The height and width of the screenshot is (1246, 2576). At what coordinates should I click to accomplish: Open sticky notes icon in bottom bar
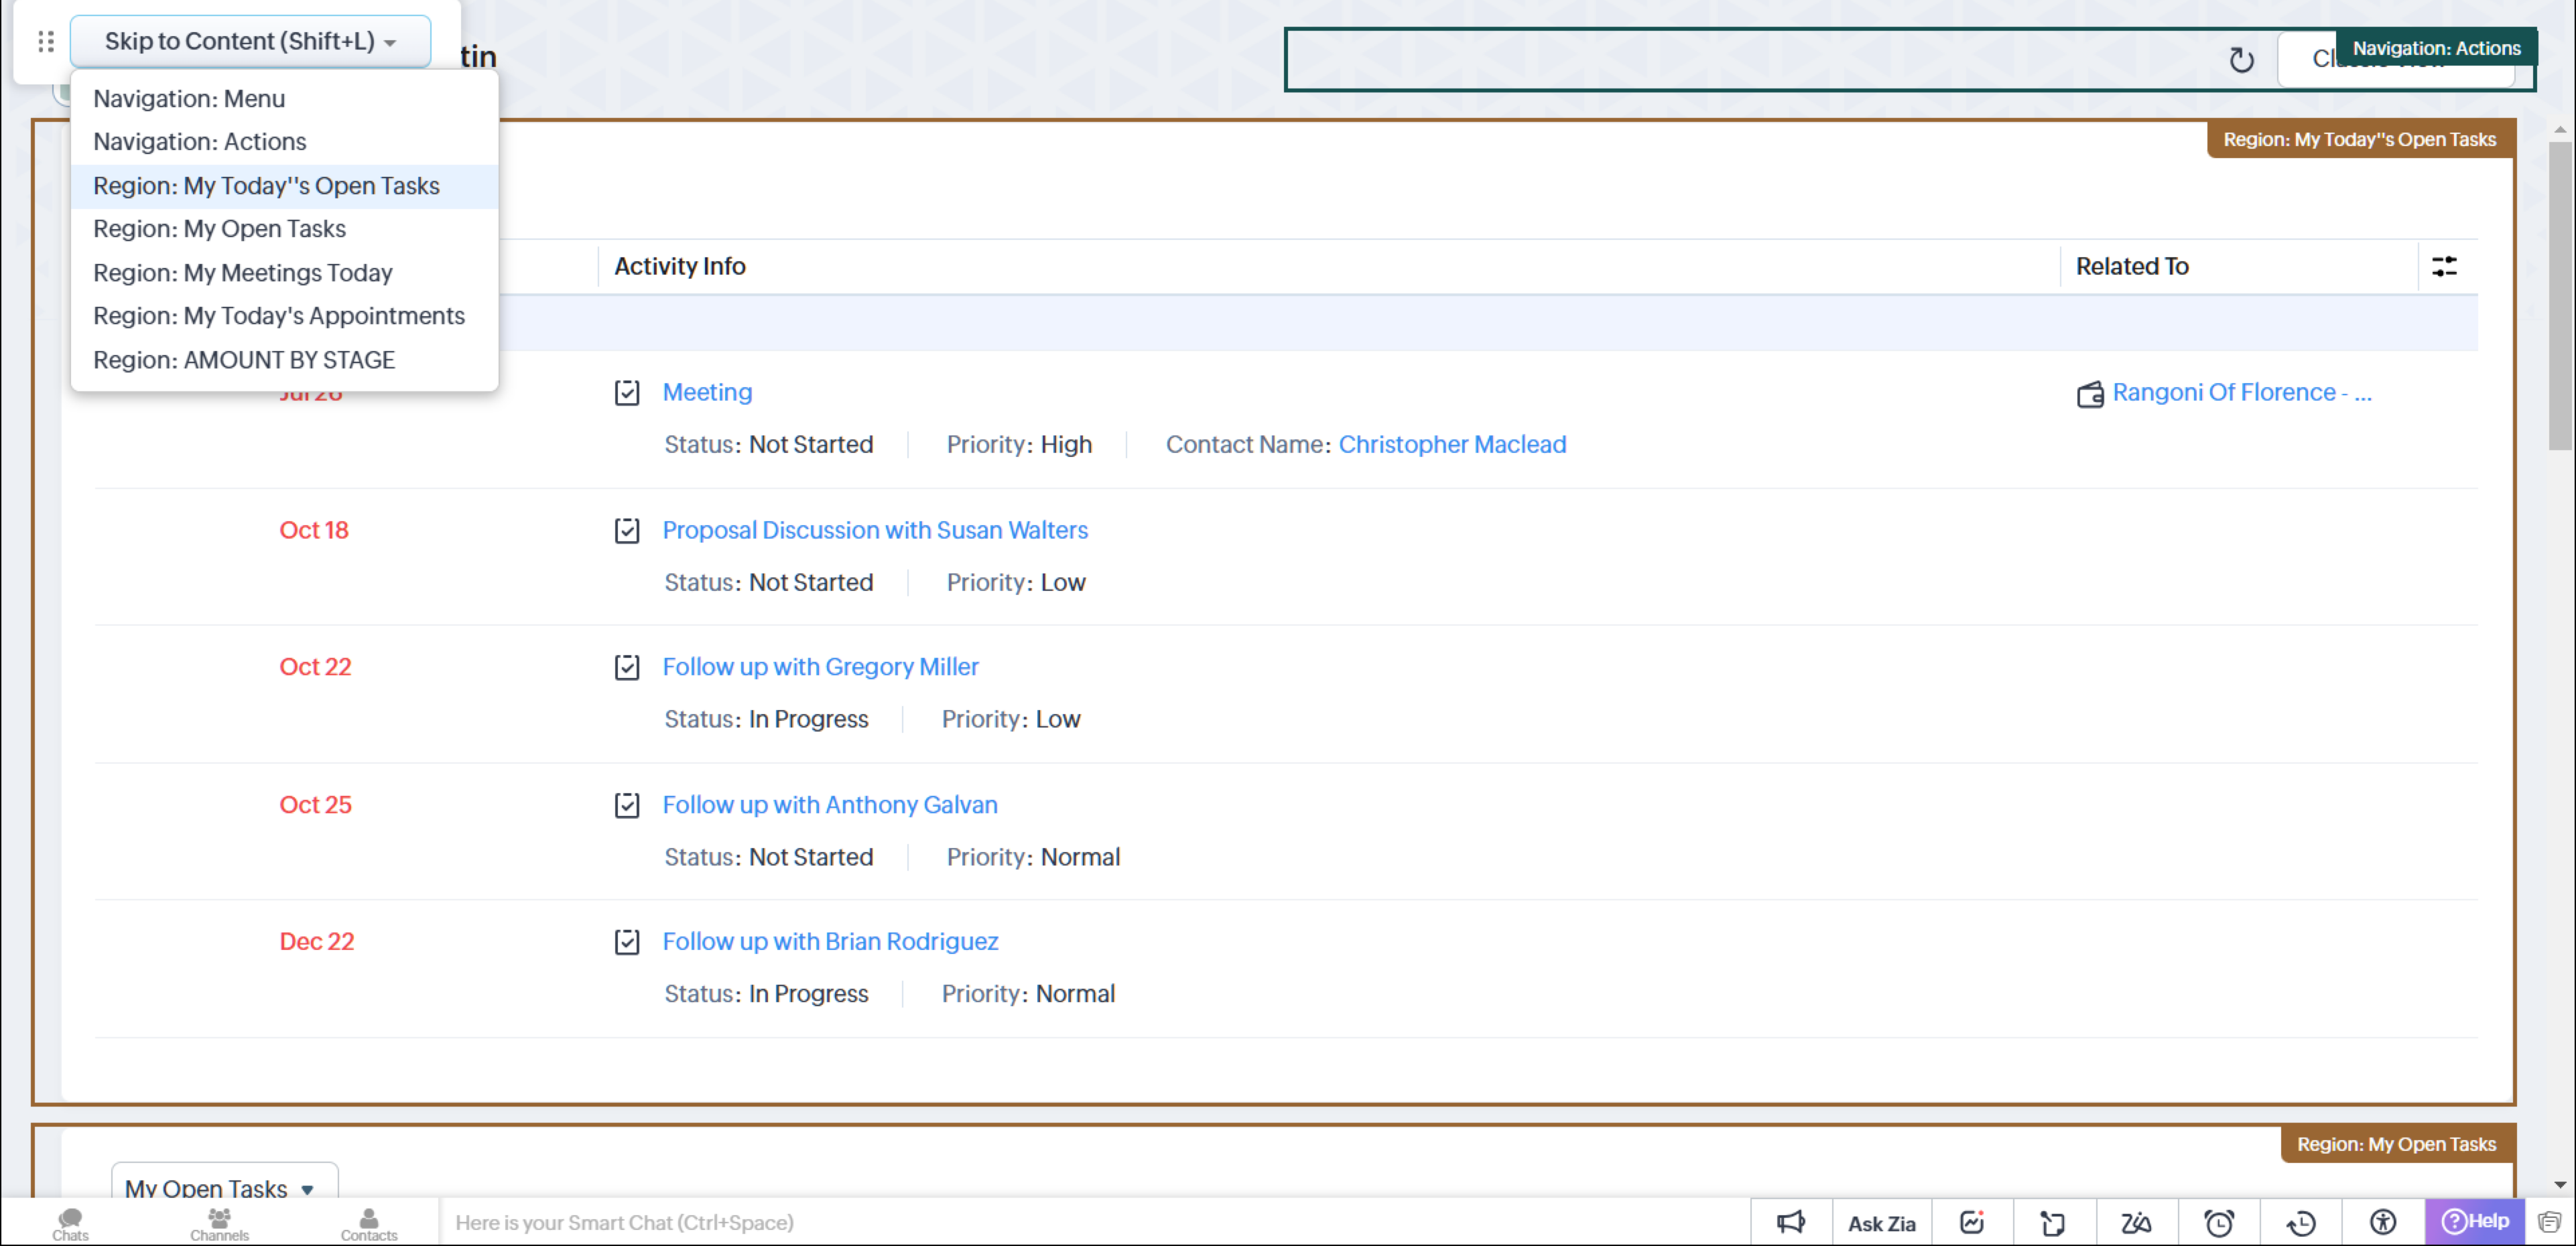pyautogui.click(x=2052, y=1222)
